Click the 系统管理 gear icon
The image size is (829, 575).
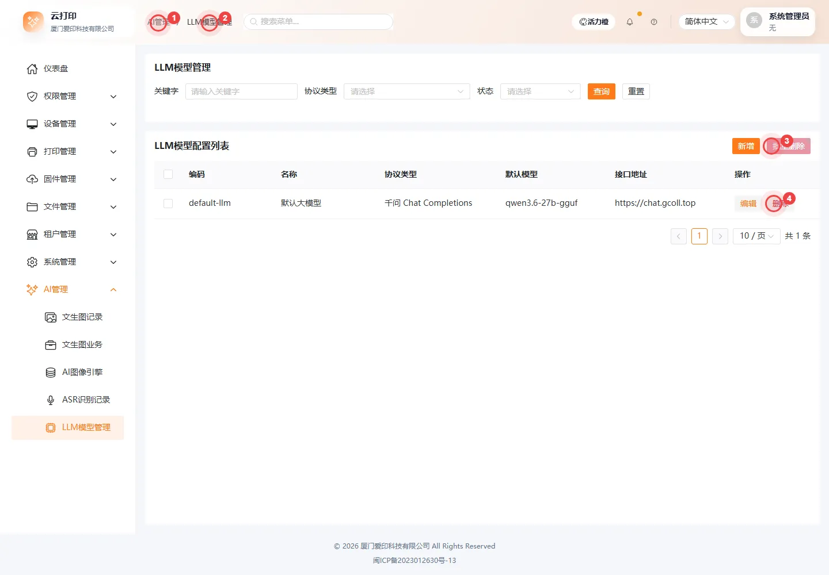(32, 262)
